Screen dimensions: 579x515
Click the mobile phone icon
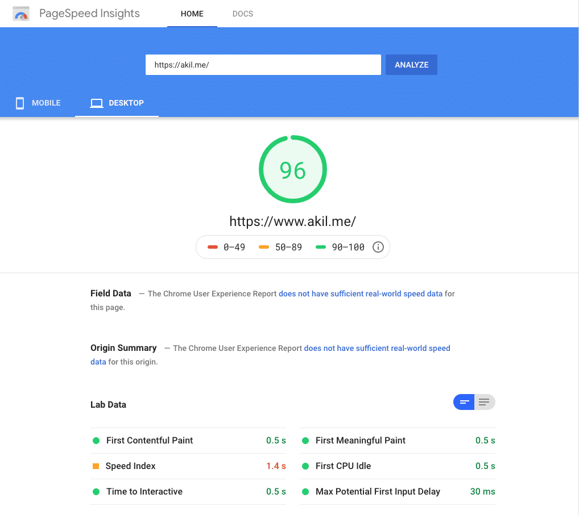pos(20,103)
